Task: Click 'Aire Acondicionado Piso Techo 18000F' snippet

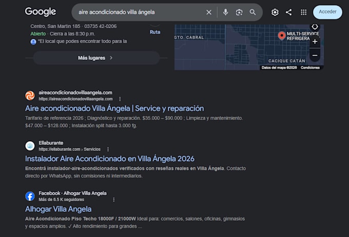Action: (x=81, y=219)
